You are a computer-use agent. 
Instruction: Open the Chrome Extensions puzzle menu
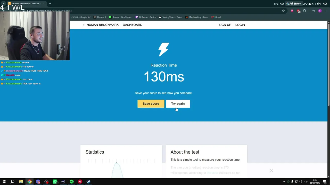(x=304, y=11)
